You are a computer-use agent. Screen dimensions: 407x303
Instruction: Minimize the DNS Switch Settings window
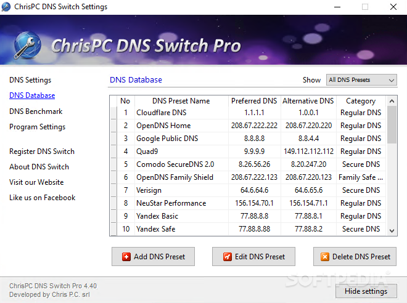point(337,7)
